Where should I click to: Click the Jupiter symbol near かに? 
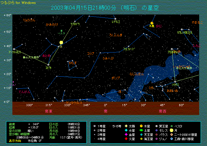click(x=152, y=23)
